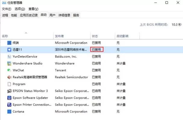This screenshot has height=120, width=183.
Task: Click the Program blank file icon
Action: (9, 84)
